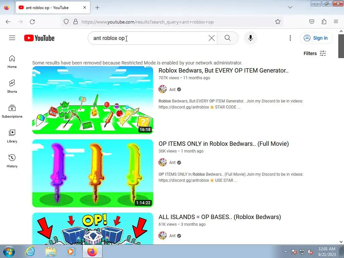Screen dimensions: 344x258
Task: Open 'Roblox Bedwars, But EVERY OP ITEM Generator..' title
Action: [223, 71]
